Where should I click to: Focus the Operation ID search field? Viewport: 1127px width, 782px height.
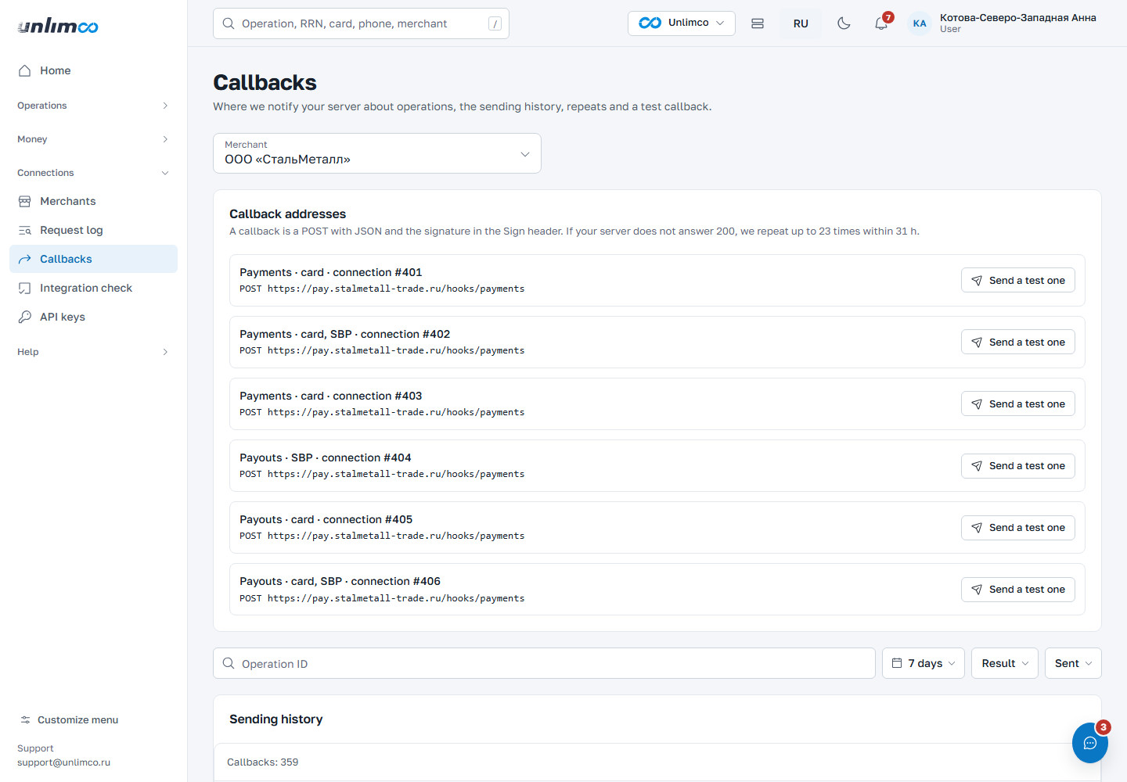(x=544, y=663)
